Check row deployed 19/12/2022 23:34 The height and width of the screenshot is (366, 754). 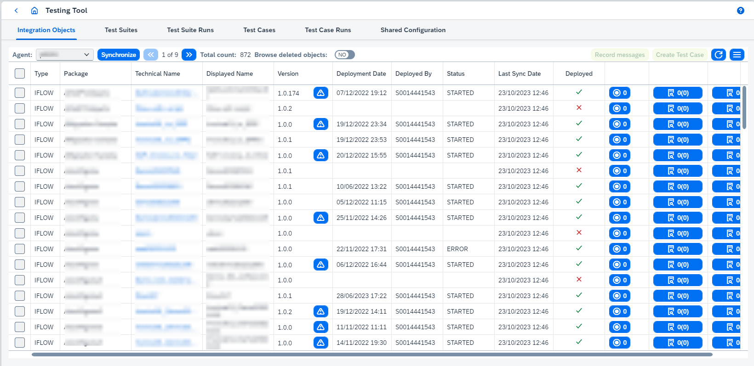pyautogui.click(x=20, y=124)
